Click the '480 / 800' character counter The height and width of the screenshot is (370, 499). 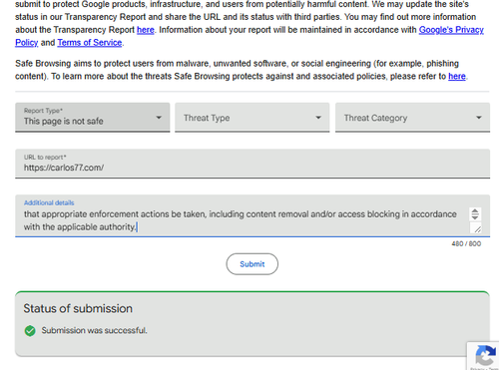pos(466,243)
